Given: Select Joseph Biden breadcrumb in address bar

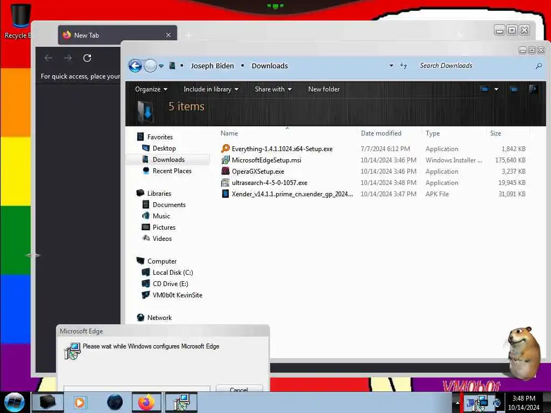Looking at the screenshot, I should pyautogui.click(x=212, y=66).
